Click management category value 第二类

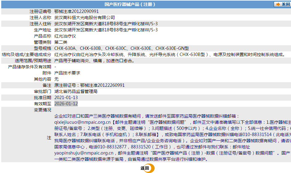click(61, 42)
